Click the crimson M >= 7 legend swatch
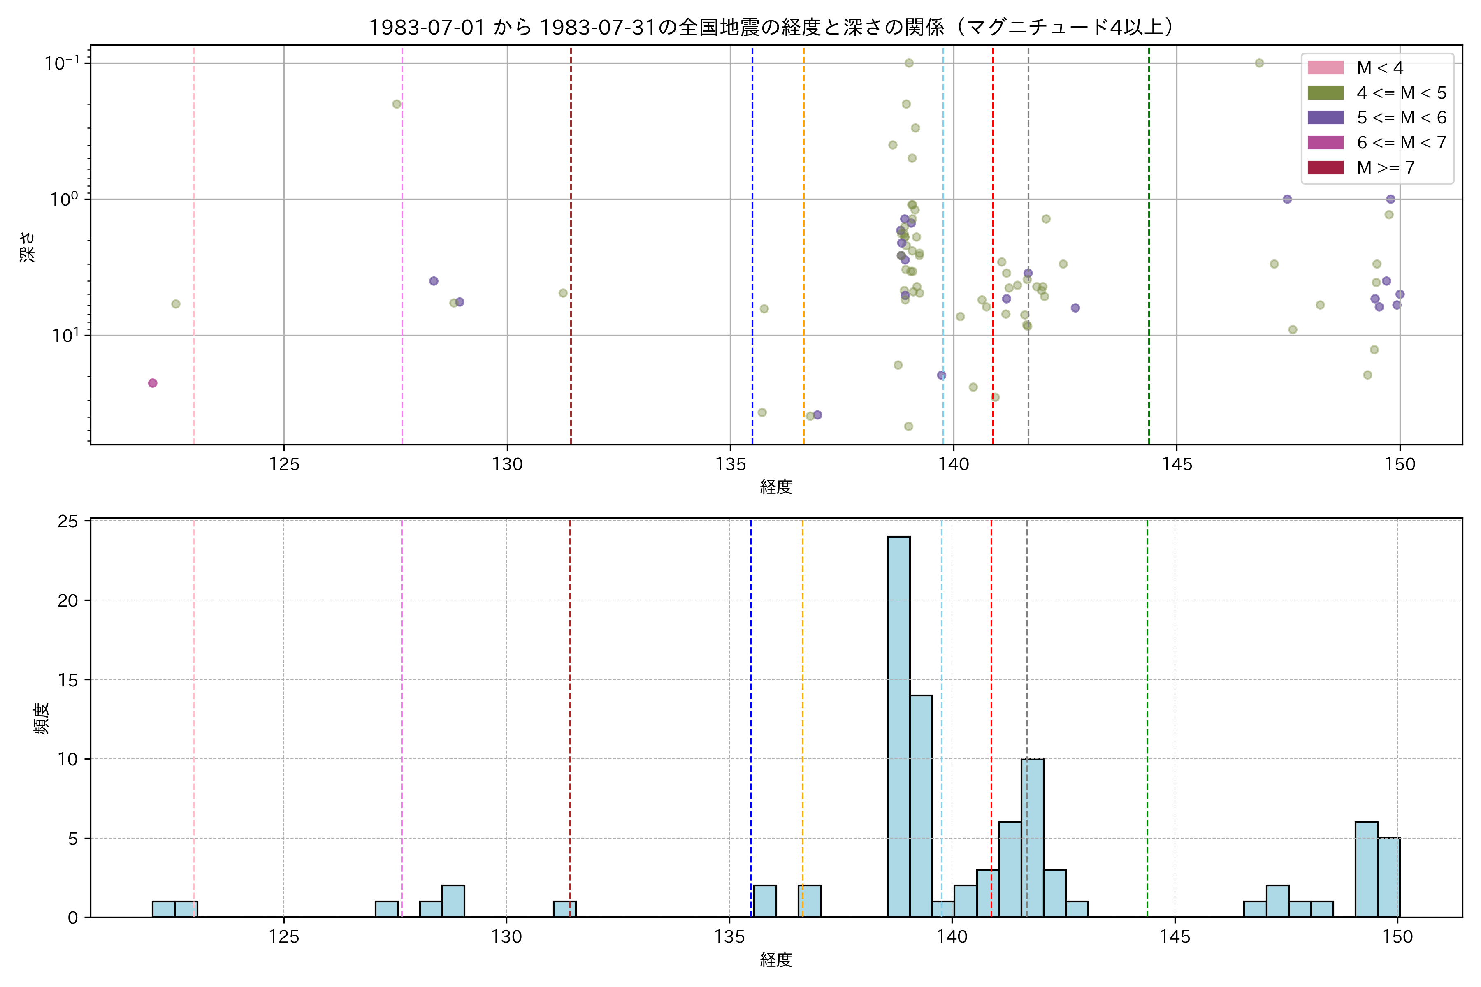This screenshot has height=987, width=1481. tap(1325, 167)
